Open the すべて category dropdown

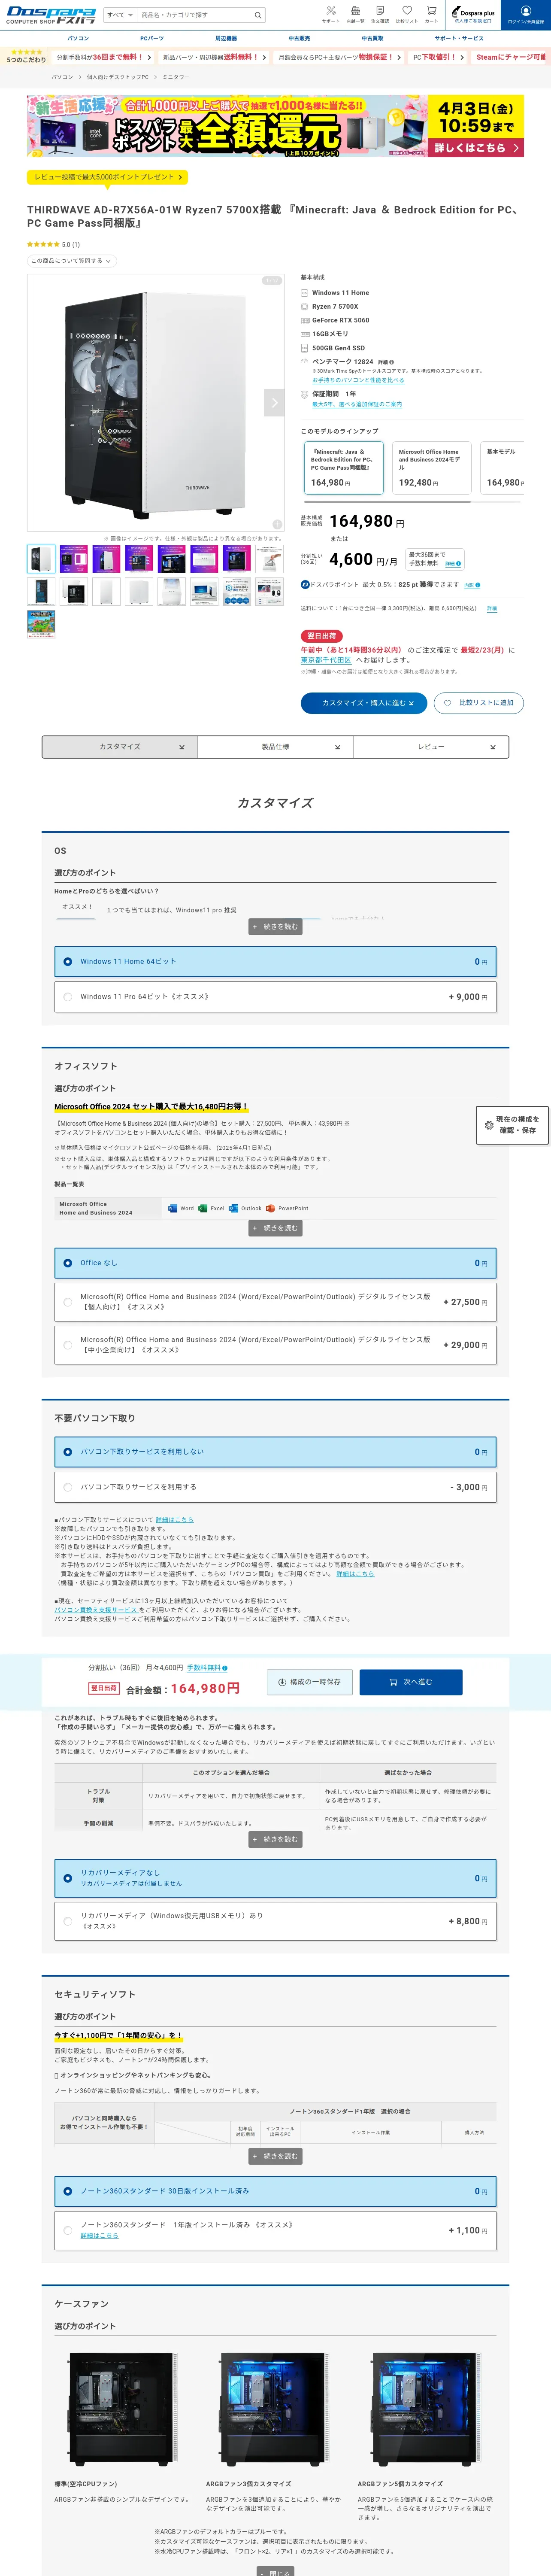120,15
